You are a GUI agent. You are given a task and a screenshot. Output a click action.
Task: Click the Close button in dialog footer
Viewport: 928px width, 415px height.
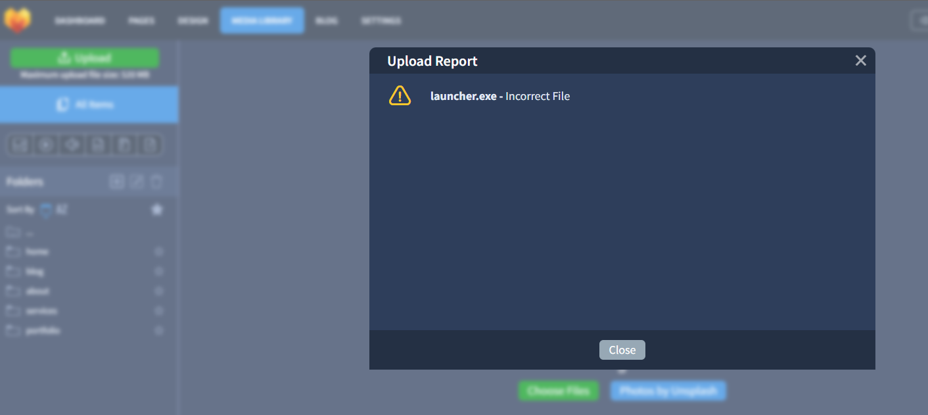(x=622, y=350)
